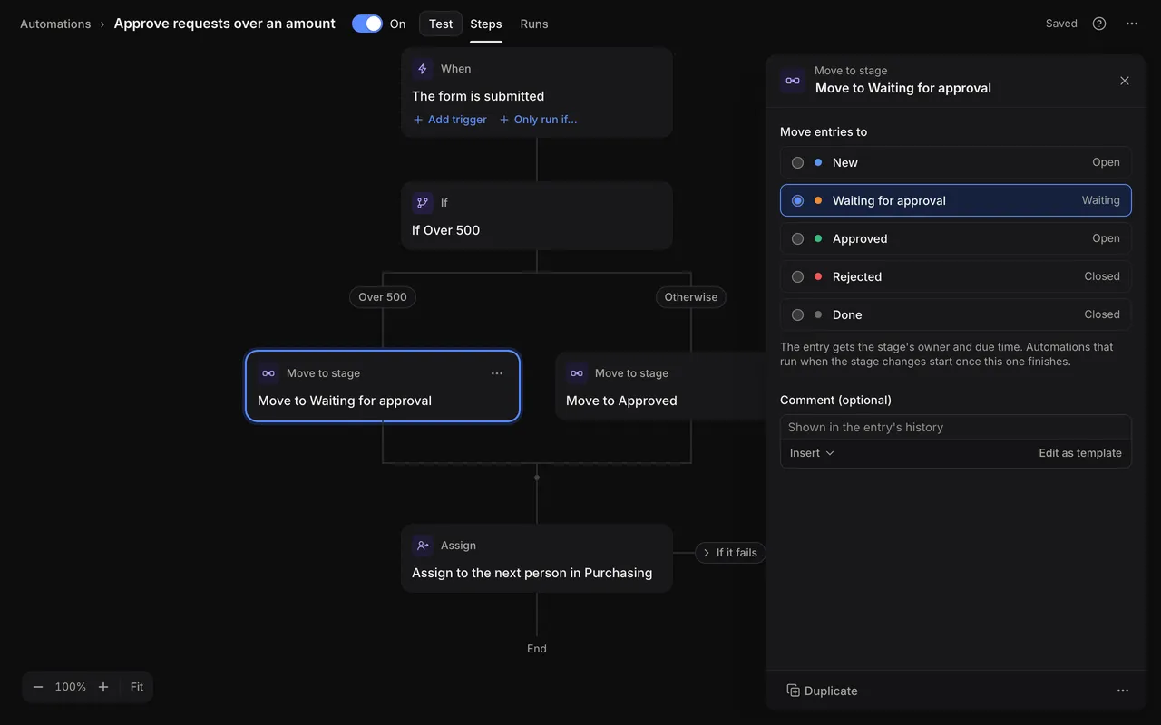The image size is (1161, 725).
Task: Open the Insert dropdown in comment box
Action: tap(812, 453)
